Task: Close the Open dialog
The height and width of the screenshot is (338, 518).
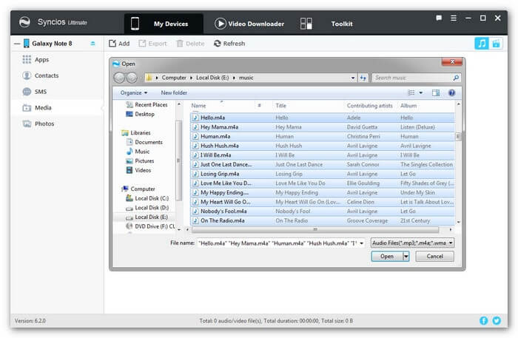Action: coord(452,61)
